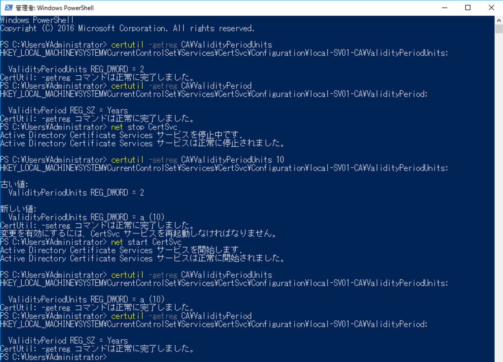Click the vertical scrollbar thumb

pos(499,29)
